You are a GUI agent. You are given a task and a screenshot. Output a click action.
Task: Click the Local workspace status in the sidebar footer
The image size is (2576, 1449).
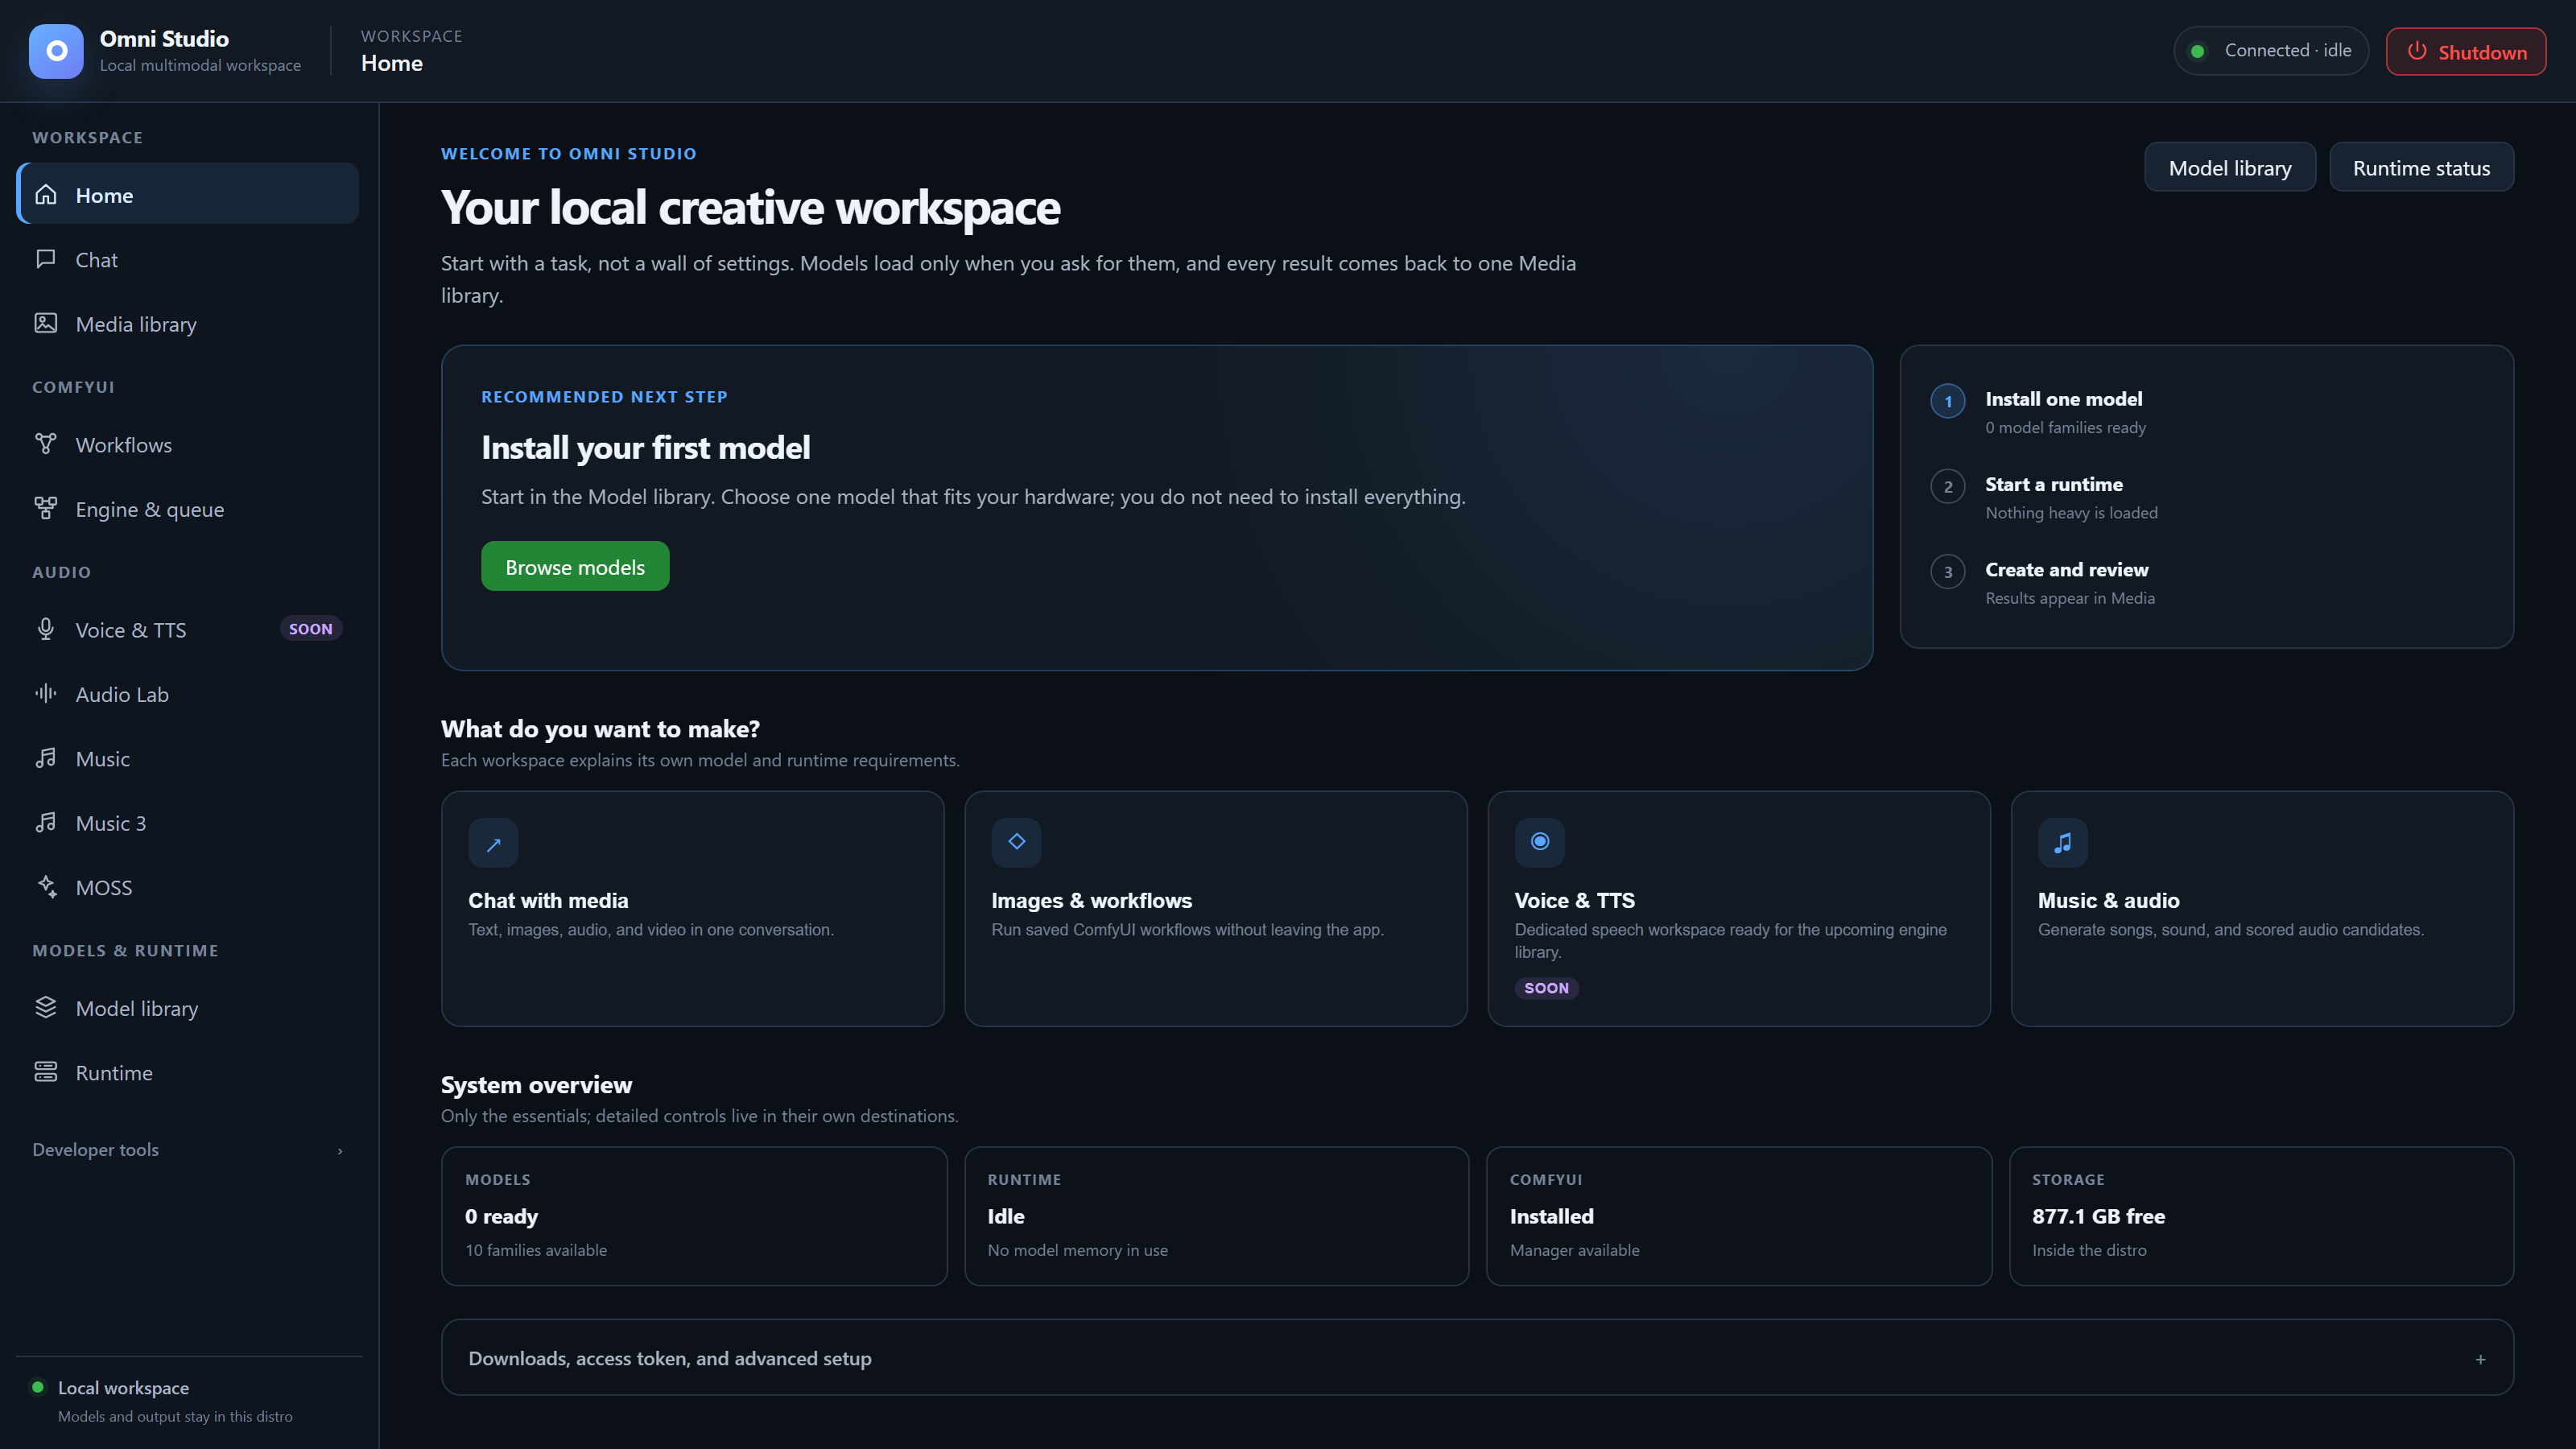click(x=162, y=1401)
